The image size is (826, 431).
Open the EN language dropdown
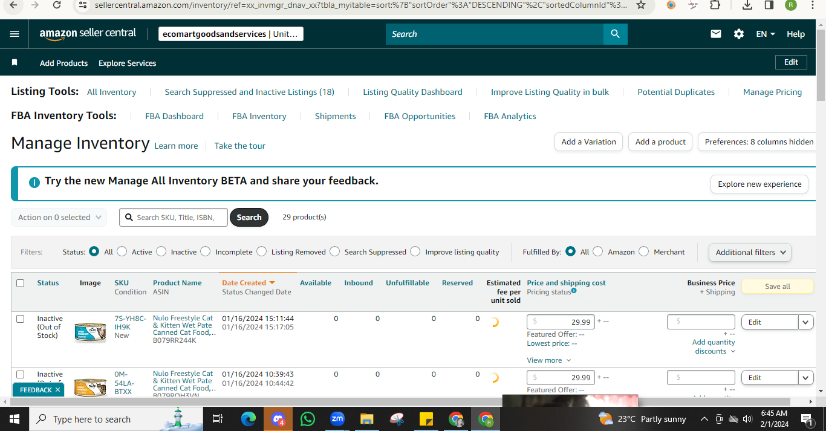click(x=766, y=34)
